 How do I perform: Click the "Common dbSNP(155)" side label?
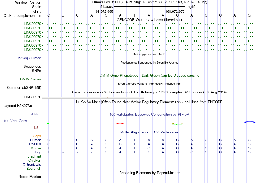24,87
